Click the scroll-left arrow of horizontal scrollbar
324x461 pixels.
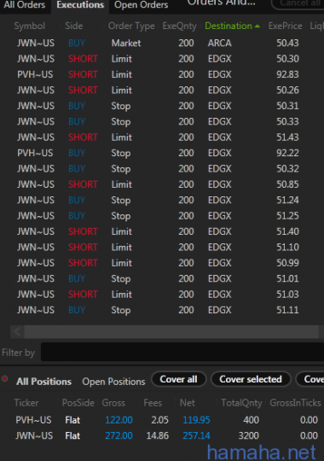coord(17,331)
